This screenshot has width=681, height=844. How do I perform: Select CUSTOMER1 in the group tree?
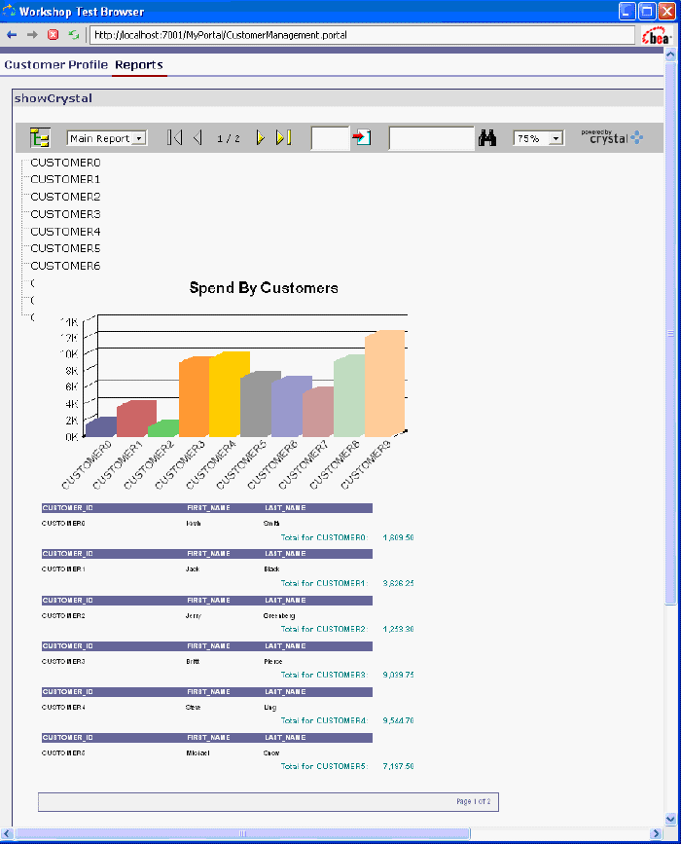pos(65,179)
